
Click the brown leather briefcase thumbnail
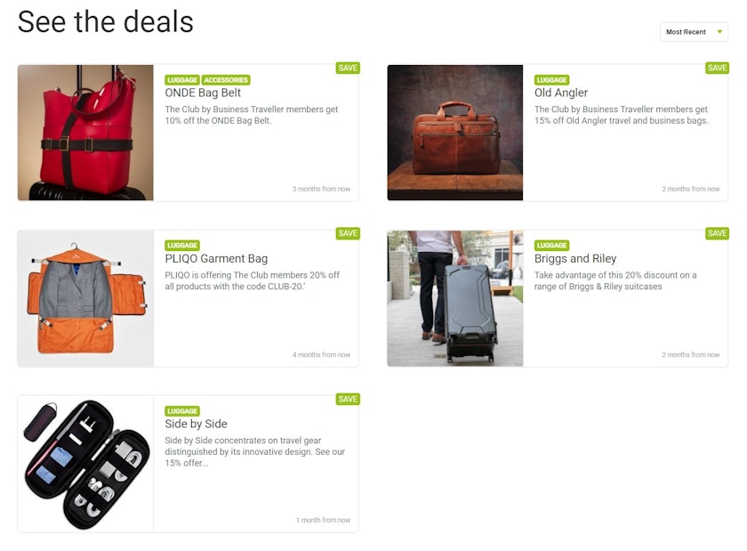coord(455,133)
